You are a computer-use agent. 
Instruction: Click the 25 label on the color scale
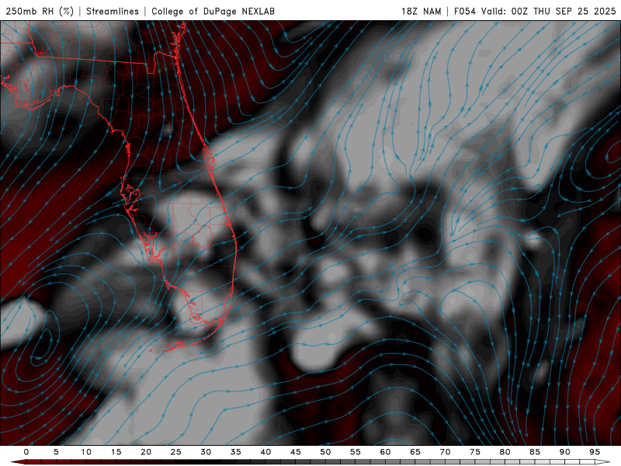pyautogui.click(x=175, y=452)
